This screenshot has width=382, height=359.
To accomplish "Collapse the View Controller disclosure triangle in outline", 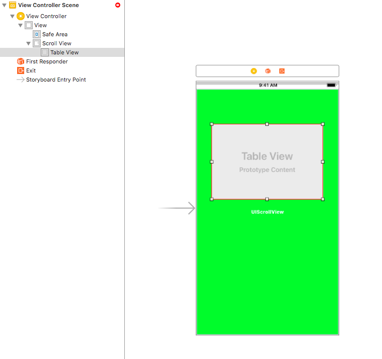I will 13,16.
